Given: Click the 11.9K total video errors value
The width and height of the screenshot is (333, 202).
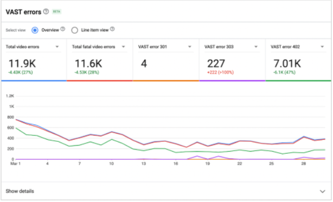Looking at the screenshot, I should click(x=22, y=63).
